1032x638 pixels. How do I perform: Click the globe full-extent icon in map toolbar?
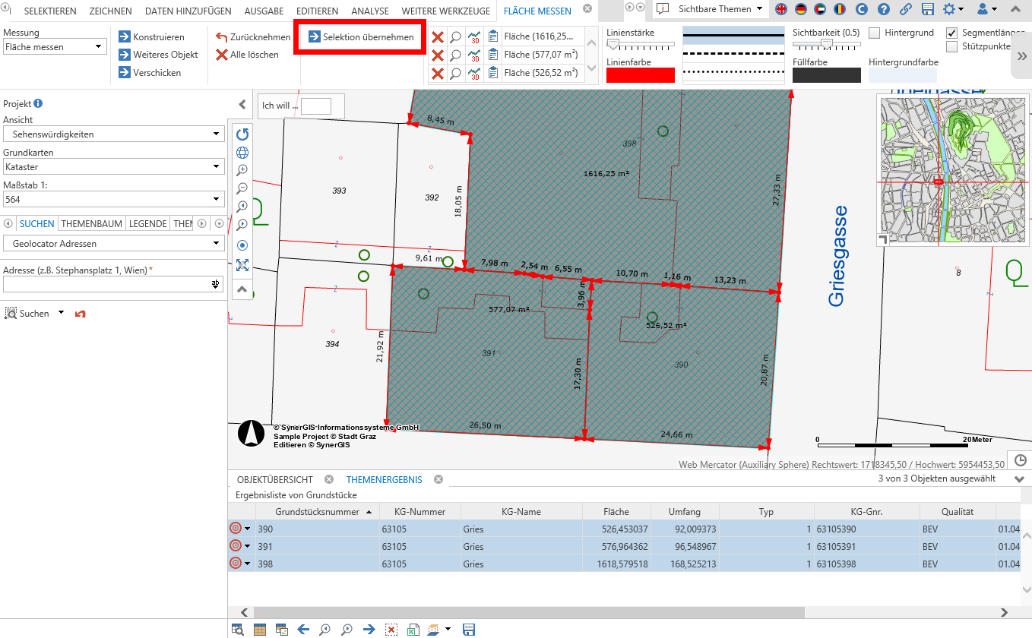tap(242, 153)
